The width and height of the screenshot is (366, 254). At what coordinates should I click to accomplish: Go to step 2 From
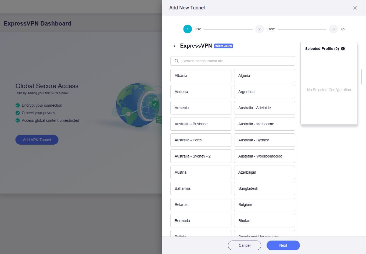click(265, 29)
